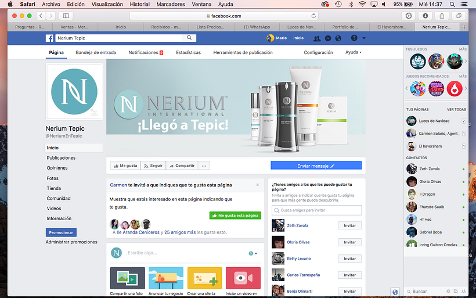The width and height of the screenshot is (476, 298).
Task: Open the Marcadores menu
Action: point(171,4)
